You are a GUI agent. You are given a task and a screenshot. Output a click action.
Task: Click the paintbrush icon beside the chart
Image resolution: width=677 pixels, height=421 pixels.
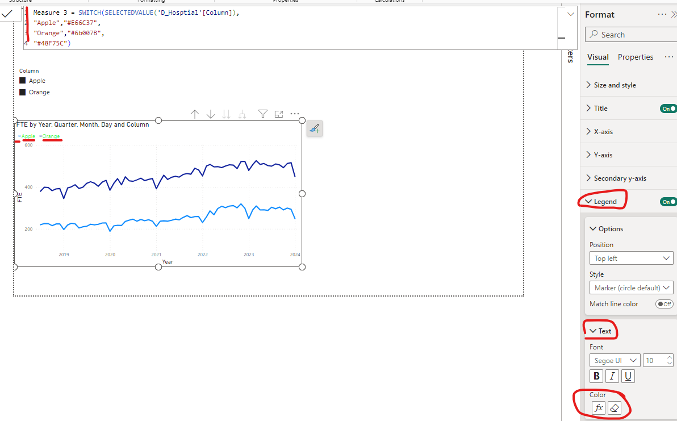click(x=315, y=128)
